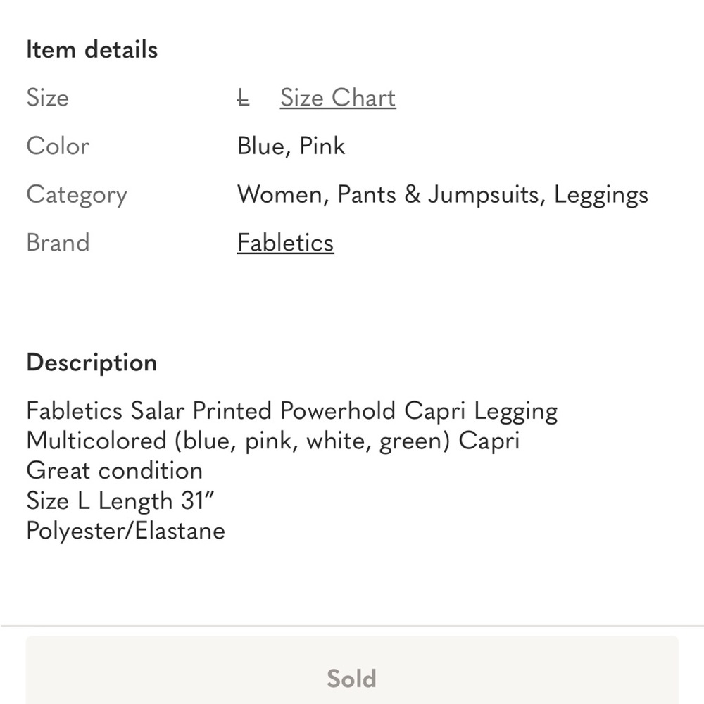
Task: Click the Multicolored description line
Action: pos(272,441)
